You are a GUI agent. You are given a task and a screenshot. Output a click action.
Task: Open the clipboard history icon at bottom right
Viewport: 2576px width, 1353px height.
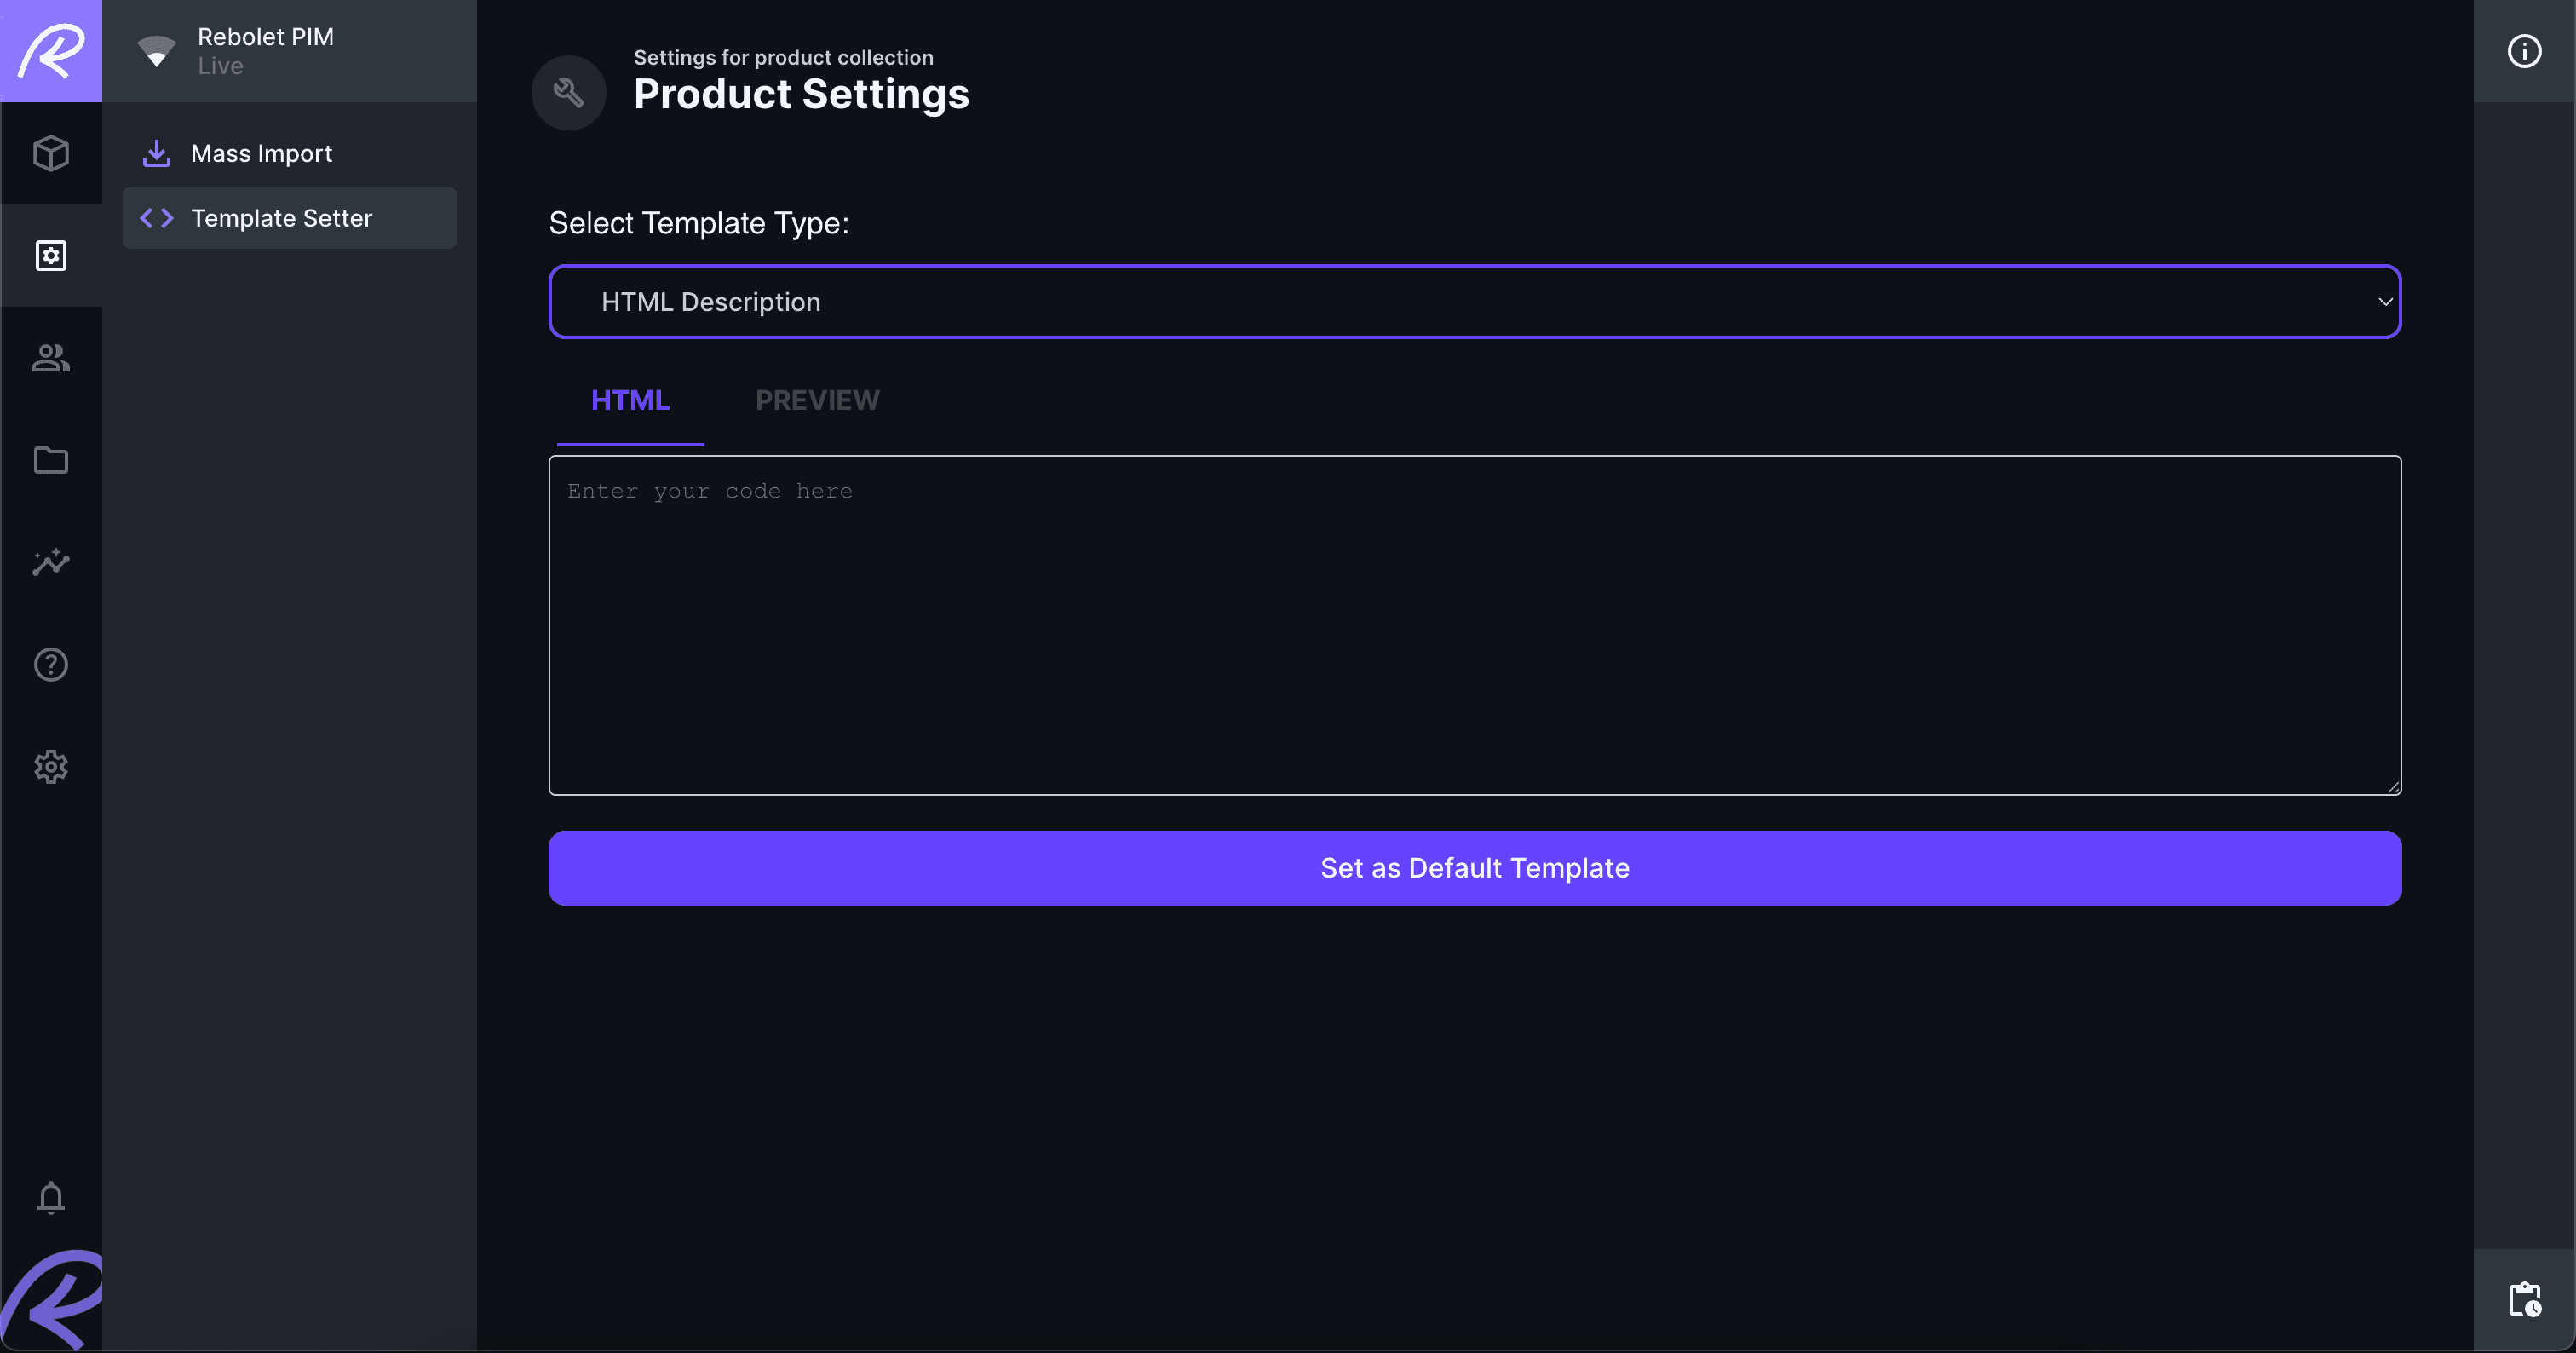(x=2524, y=1300)
